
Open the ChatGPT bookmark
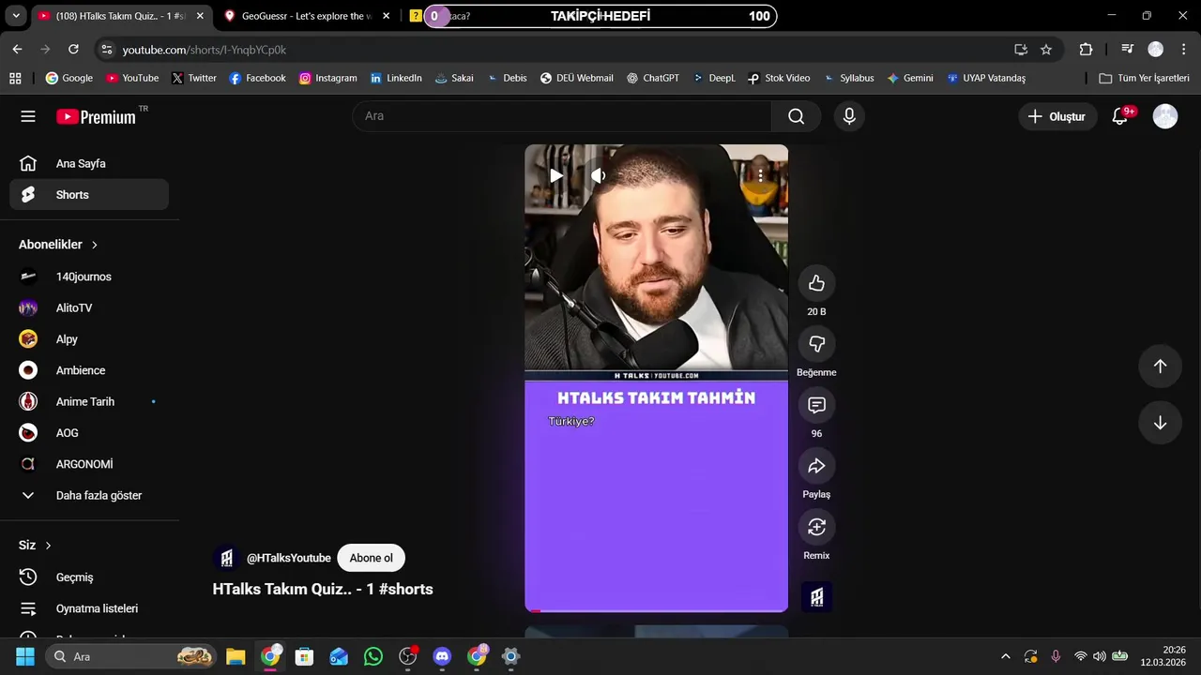tap(652, 78)
